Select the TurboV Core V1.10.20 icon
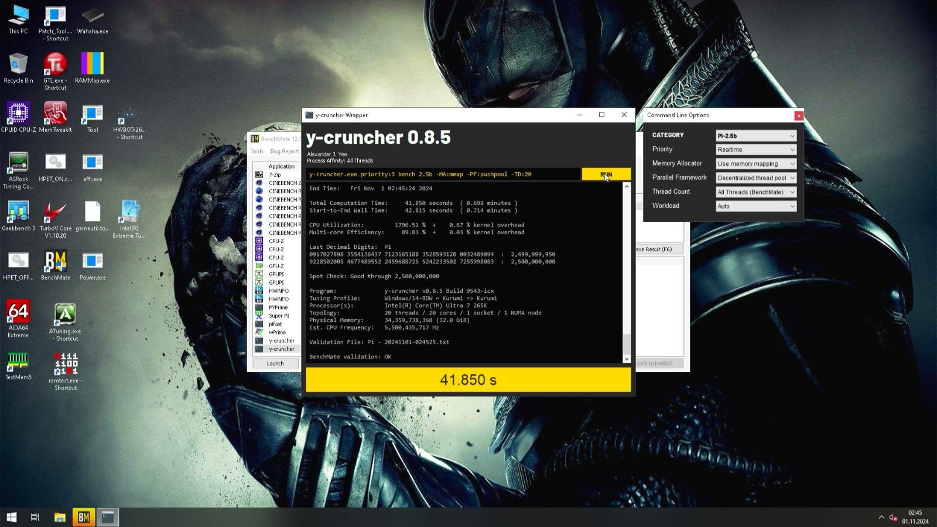 (55, 220)
